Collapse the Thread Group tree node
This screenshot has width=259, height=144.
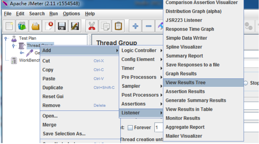[13, 46]
